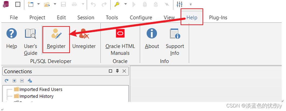286x111 pixels.
Task: Select the Configure ribbon tab
Action: tap(141, 17)
